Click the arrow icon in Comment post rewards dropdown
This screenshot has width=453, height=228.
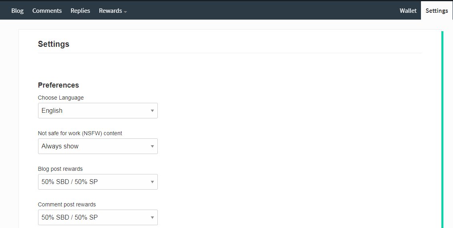[152, 217]
